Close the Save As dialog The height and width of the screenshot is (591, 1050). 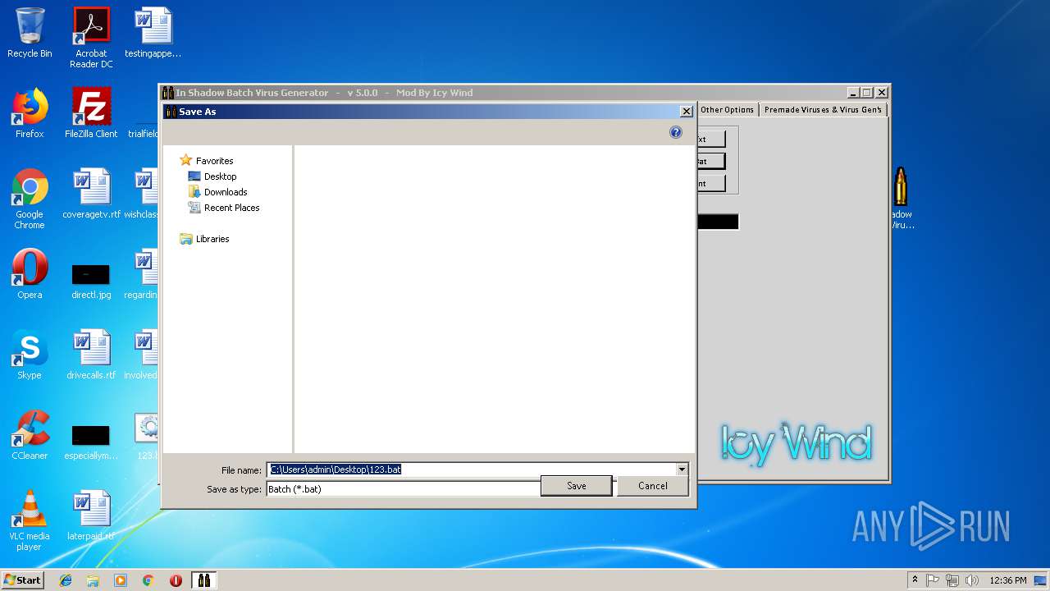(x=687, y=112)
